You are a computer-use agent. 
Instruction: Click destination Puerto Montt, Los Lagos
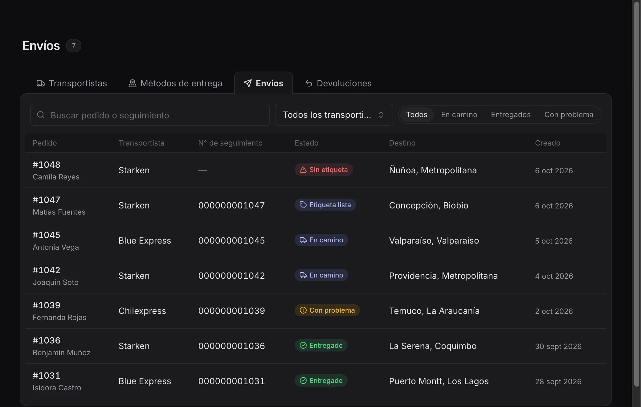(x=439, y=381)
